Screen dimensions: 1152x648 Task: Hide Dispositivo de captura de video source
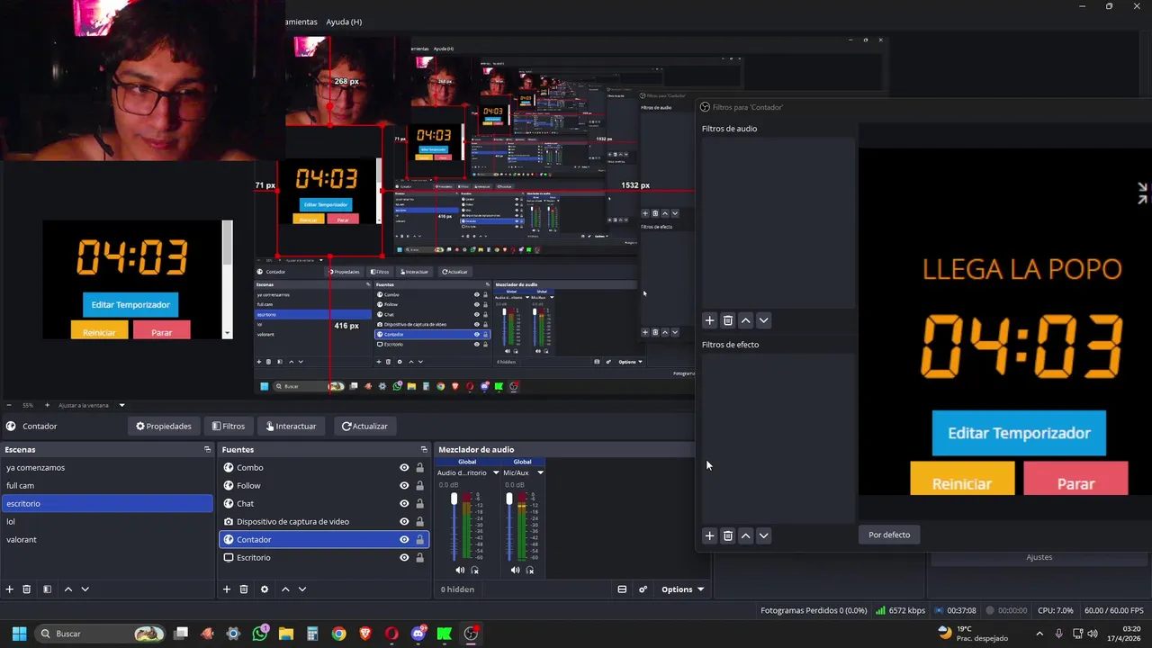click(x=404, y=521)
